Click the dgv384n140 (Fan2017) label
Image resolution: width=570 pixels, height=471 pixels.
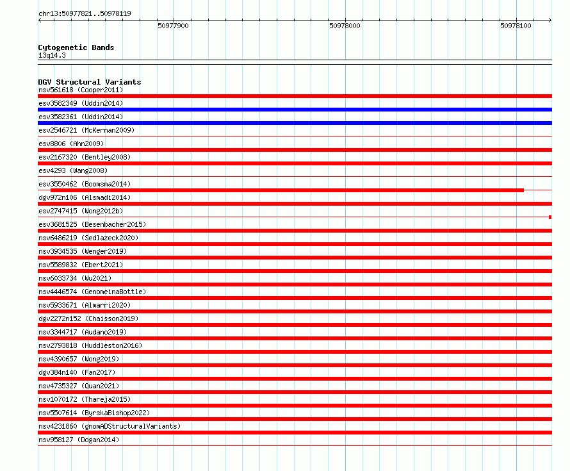pos(77,372)
